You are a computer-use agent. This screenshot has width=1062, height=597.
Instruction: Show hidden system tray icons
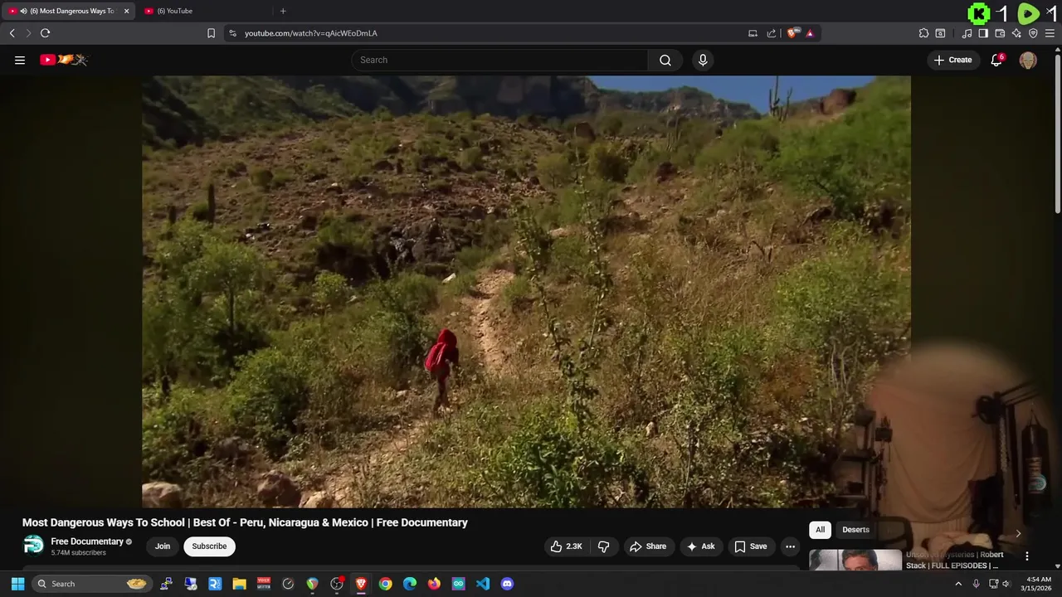pyautogui.click(x=958, y=584)
